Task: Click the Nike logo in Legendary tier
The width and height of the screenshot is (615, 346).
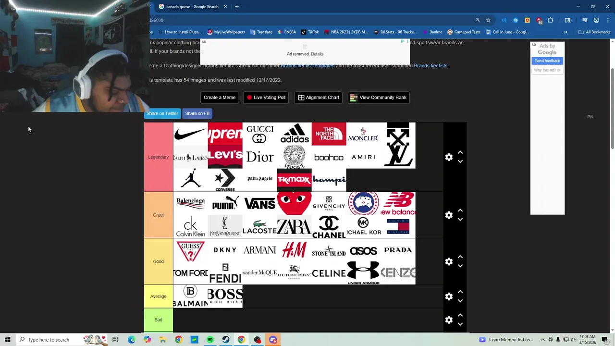Action: click(x=190, y=134)
